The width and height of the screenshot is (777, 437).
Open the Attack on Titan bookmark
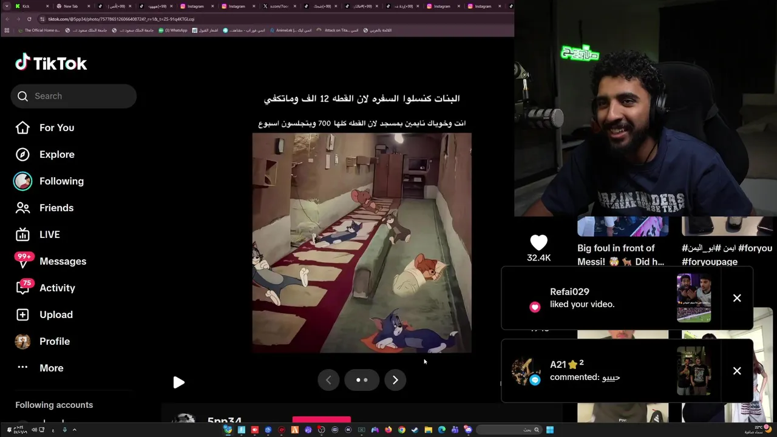pos(338,30)
